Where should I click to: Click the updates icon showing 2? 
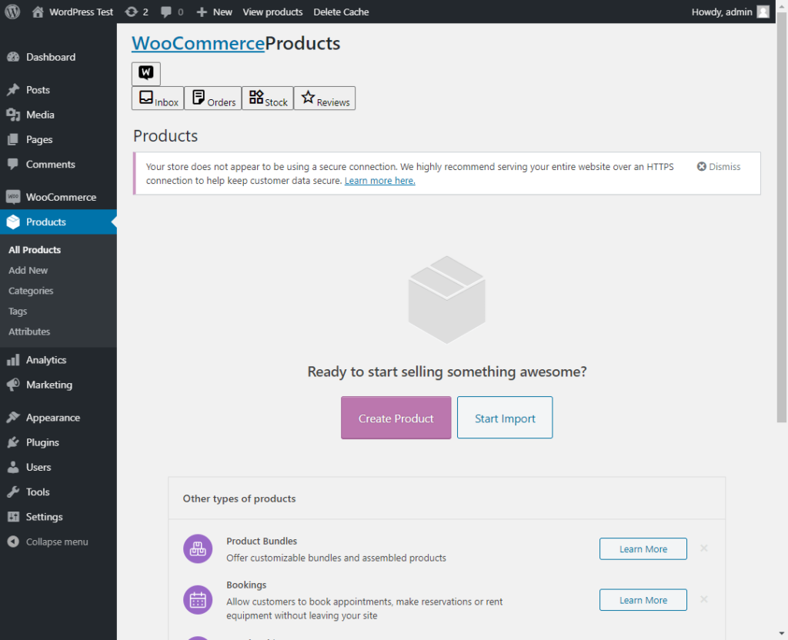(137, 12)
